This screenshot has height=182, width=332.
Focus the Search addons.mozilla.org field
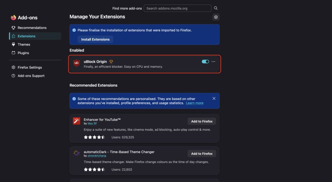(x=177, y=8)
